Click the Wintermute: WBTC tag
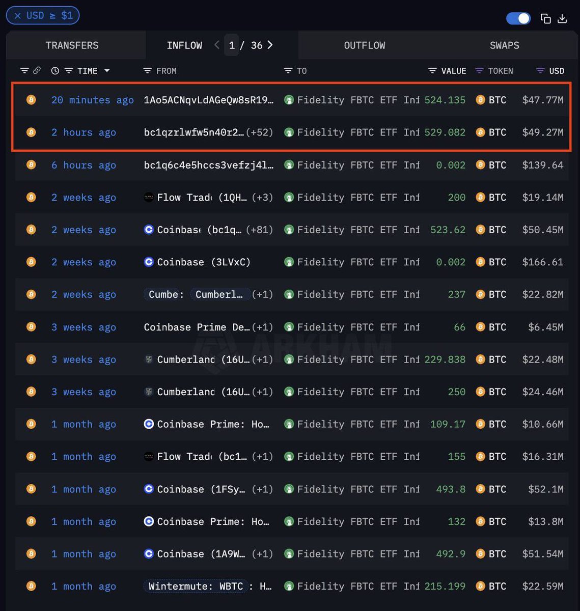The width and height of the screenshot is (580, 611). point(196,587)
